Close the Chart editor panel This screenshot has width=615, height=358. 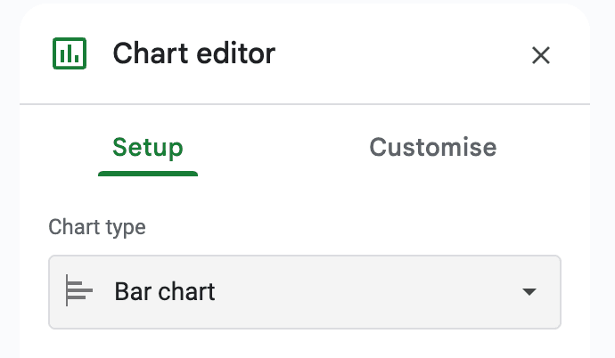[540, 55]
